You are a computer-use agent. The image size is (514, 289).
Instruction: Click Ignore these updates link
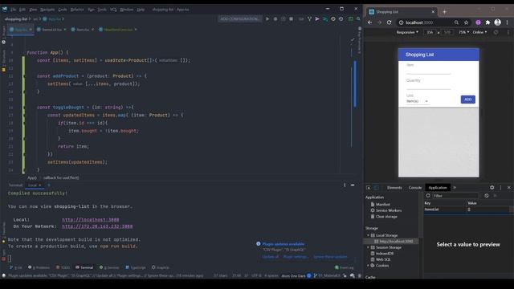(x=330, y=257)
